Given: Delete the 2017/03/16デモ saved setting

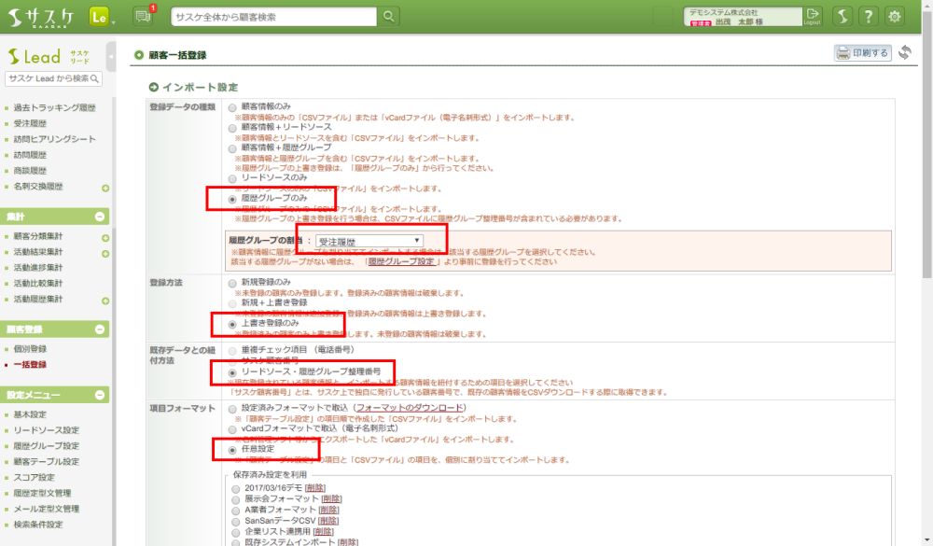Looking at the screenshot, I should (315, 487).
